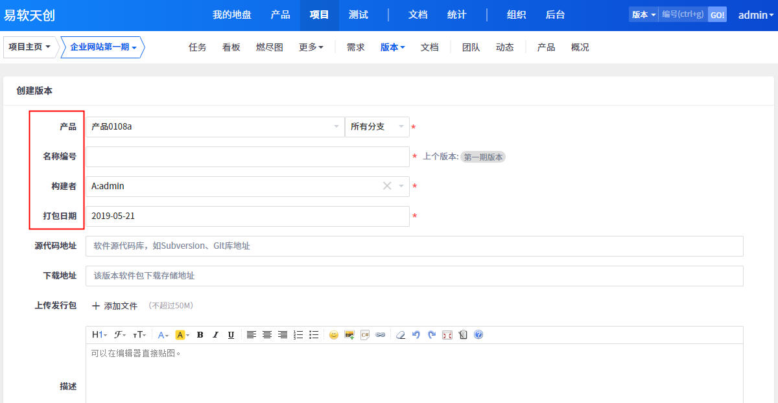Insert a hyperlink via the link icon
Screen dimensions: 778x403
pos(381,335)
